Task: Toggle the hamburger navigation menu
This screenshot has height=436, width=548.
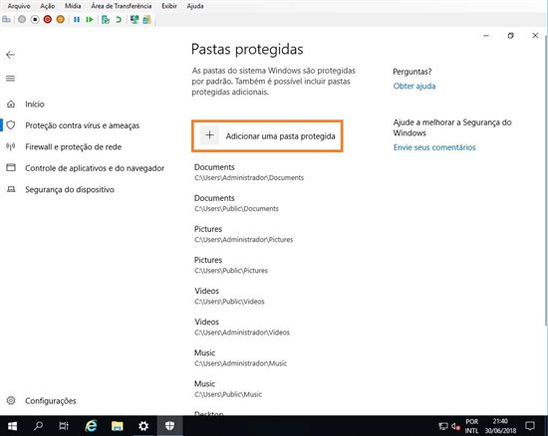Action: pos(11,79)
